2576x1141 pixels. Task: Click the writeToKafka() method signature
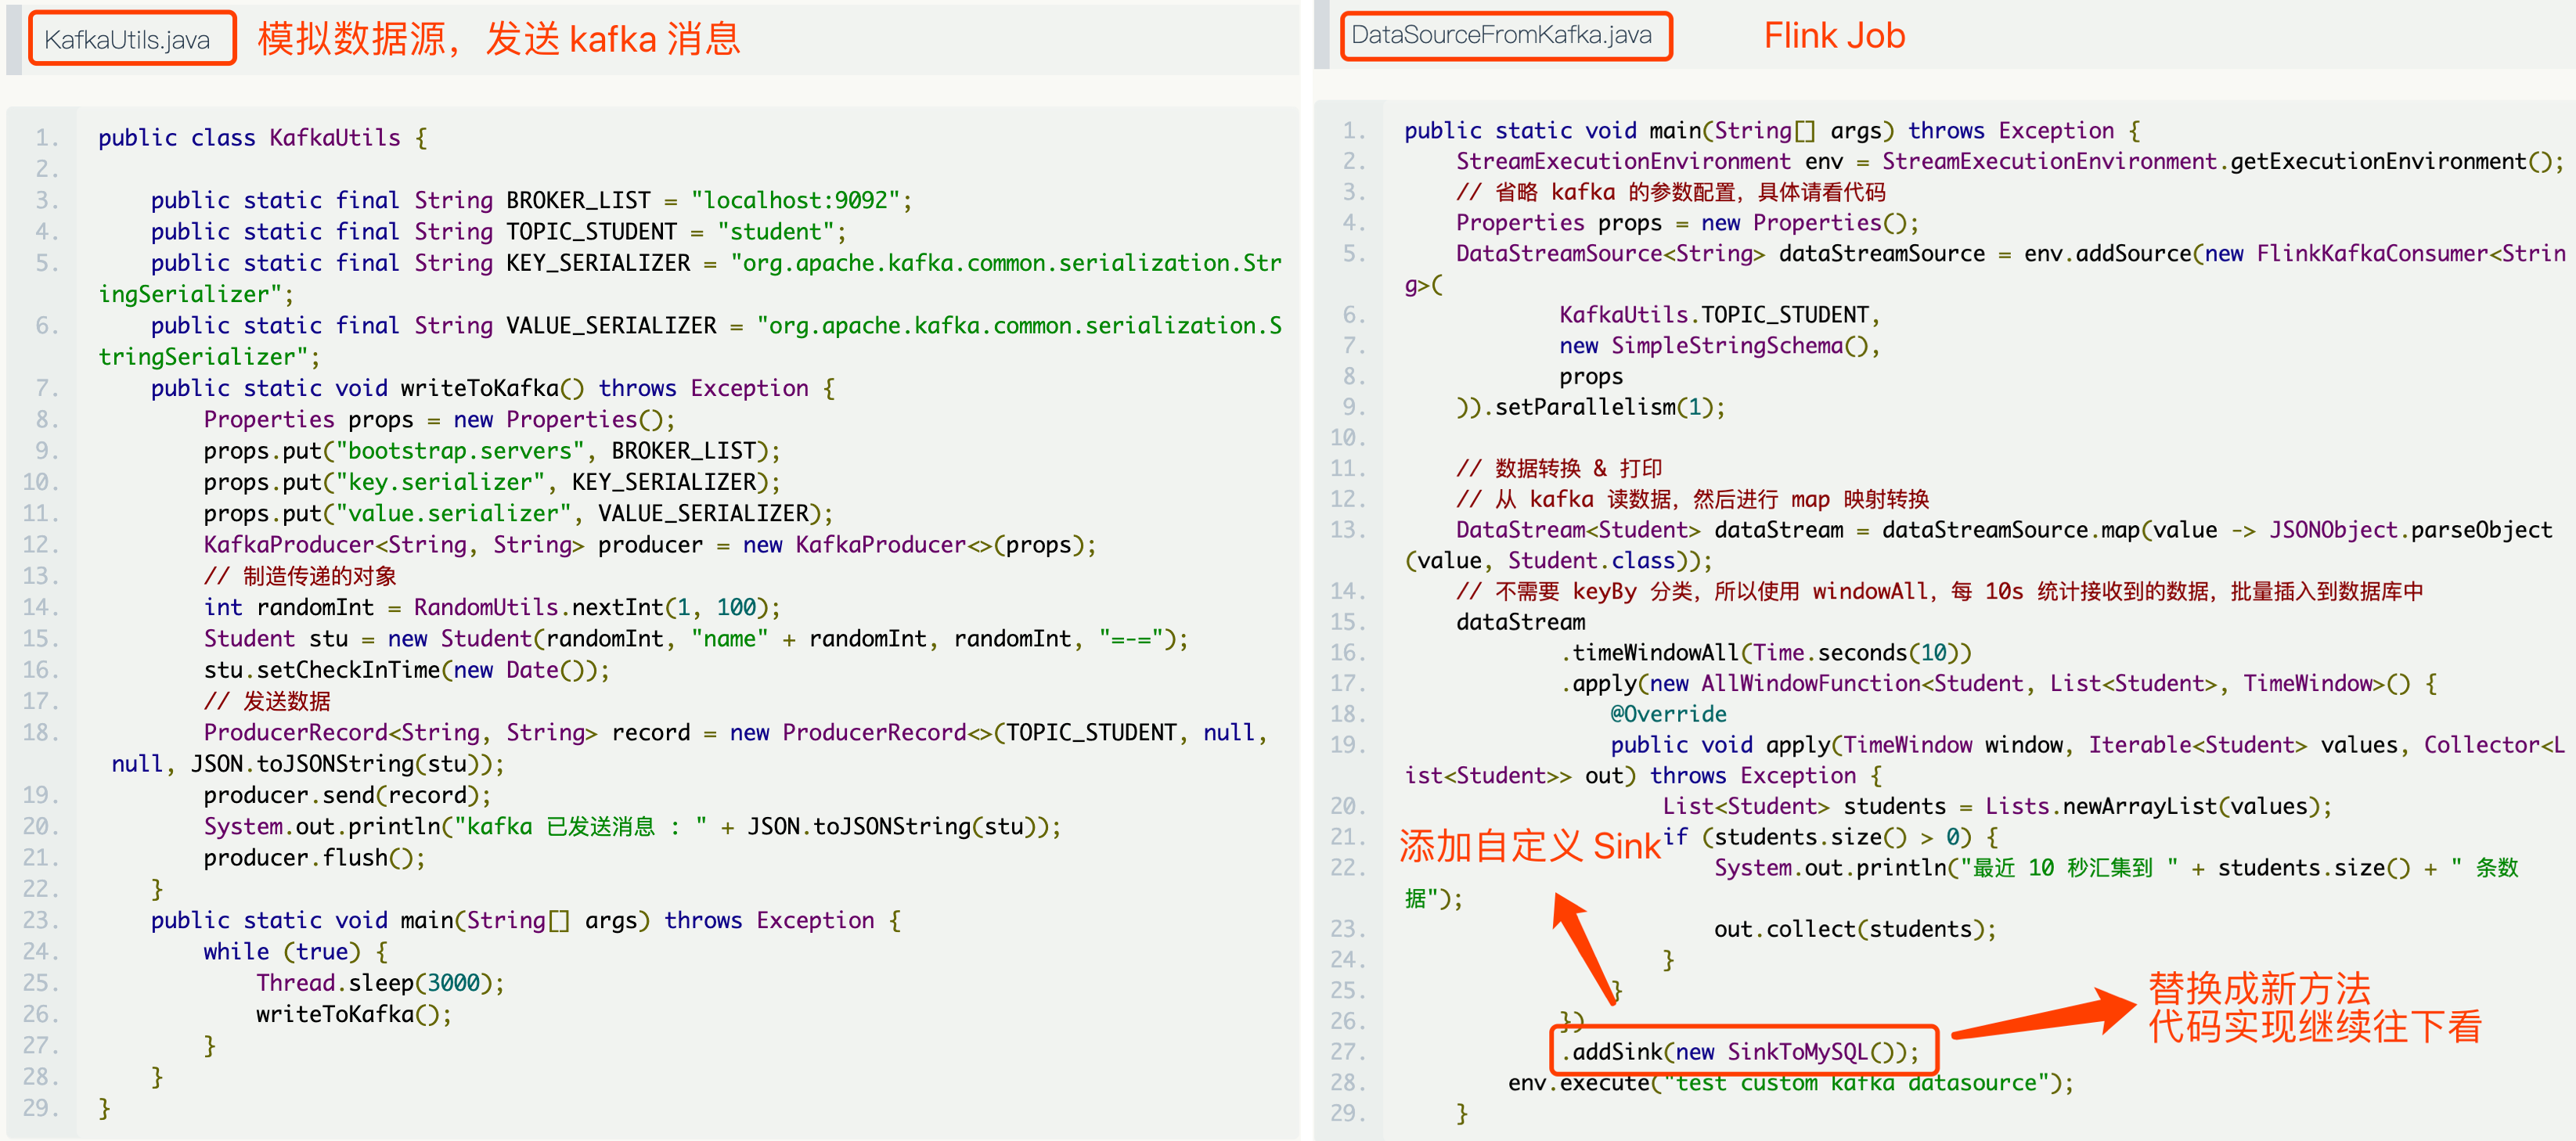coord(492,388)
